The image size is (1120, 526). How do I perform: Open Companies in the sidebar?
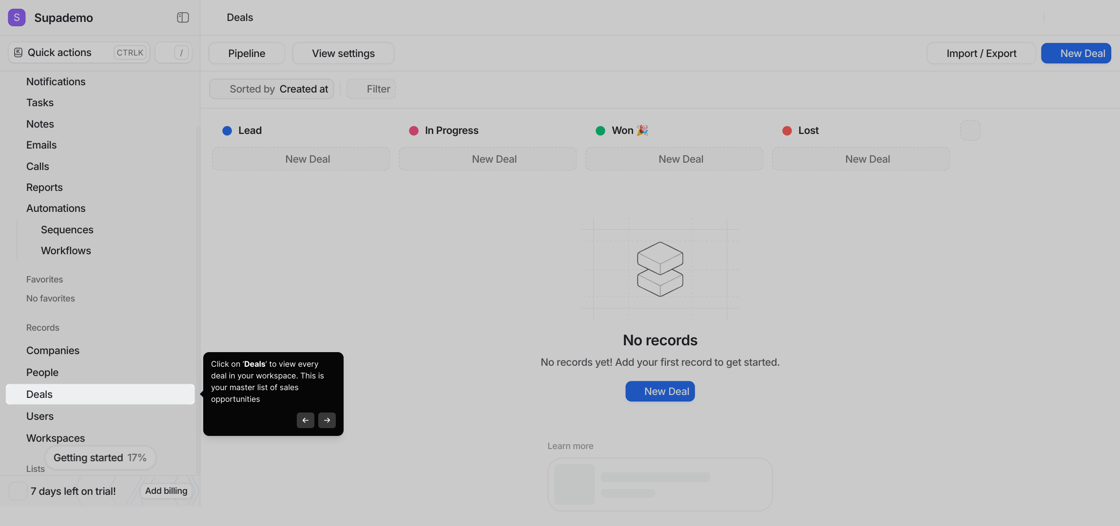[x=53, y=351]
